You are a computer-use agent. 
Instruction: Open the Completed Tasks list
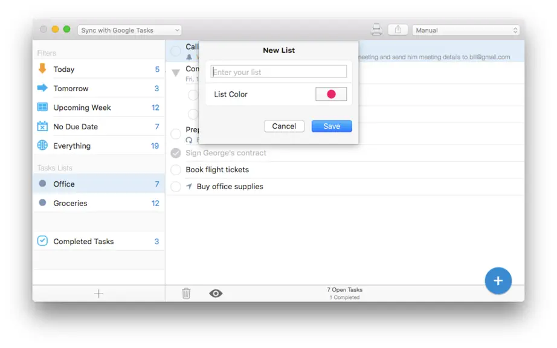(98, 241)
